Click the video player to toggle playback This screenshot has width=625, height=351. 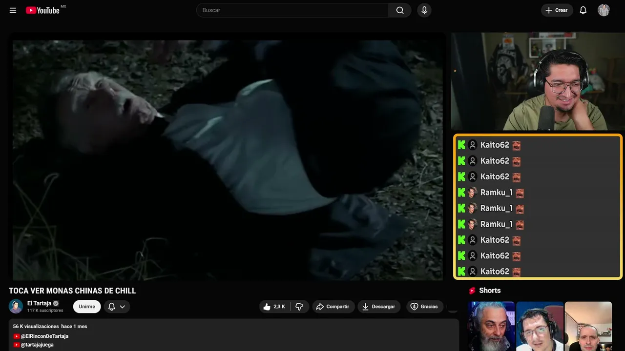(228, 160)
